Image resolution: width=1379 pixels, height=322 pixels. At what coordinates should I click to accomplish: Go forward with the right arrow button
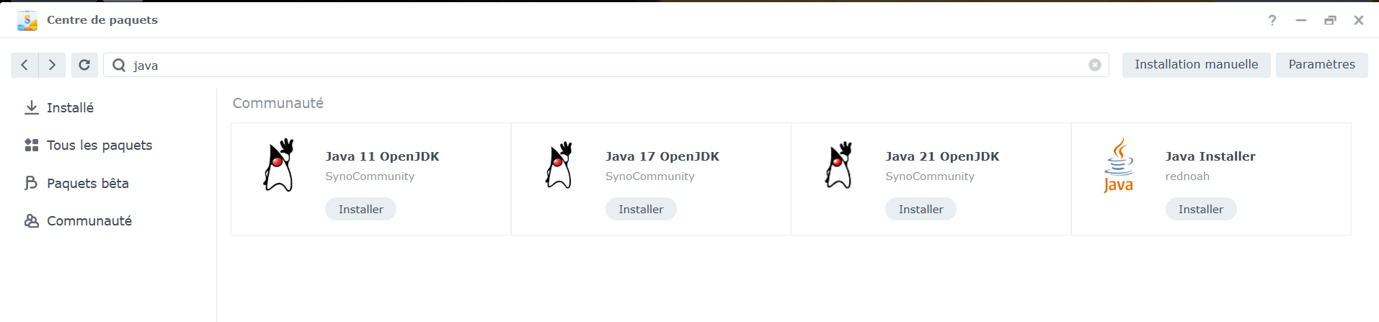pos(52,65)
